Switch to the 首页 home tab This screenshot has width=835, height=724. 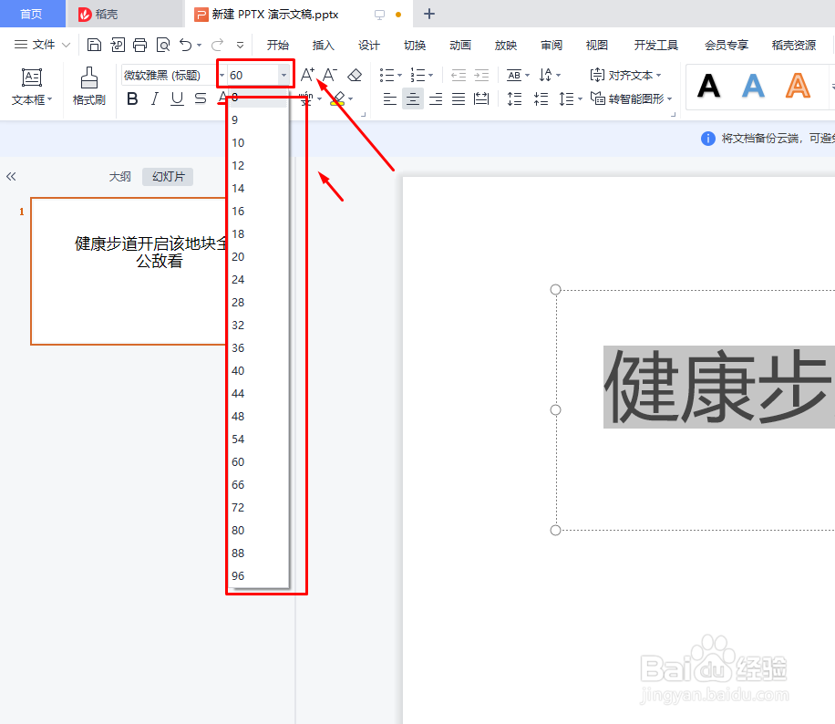(x=31, y=14)
